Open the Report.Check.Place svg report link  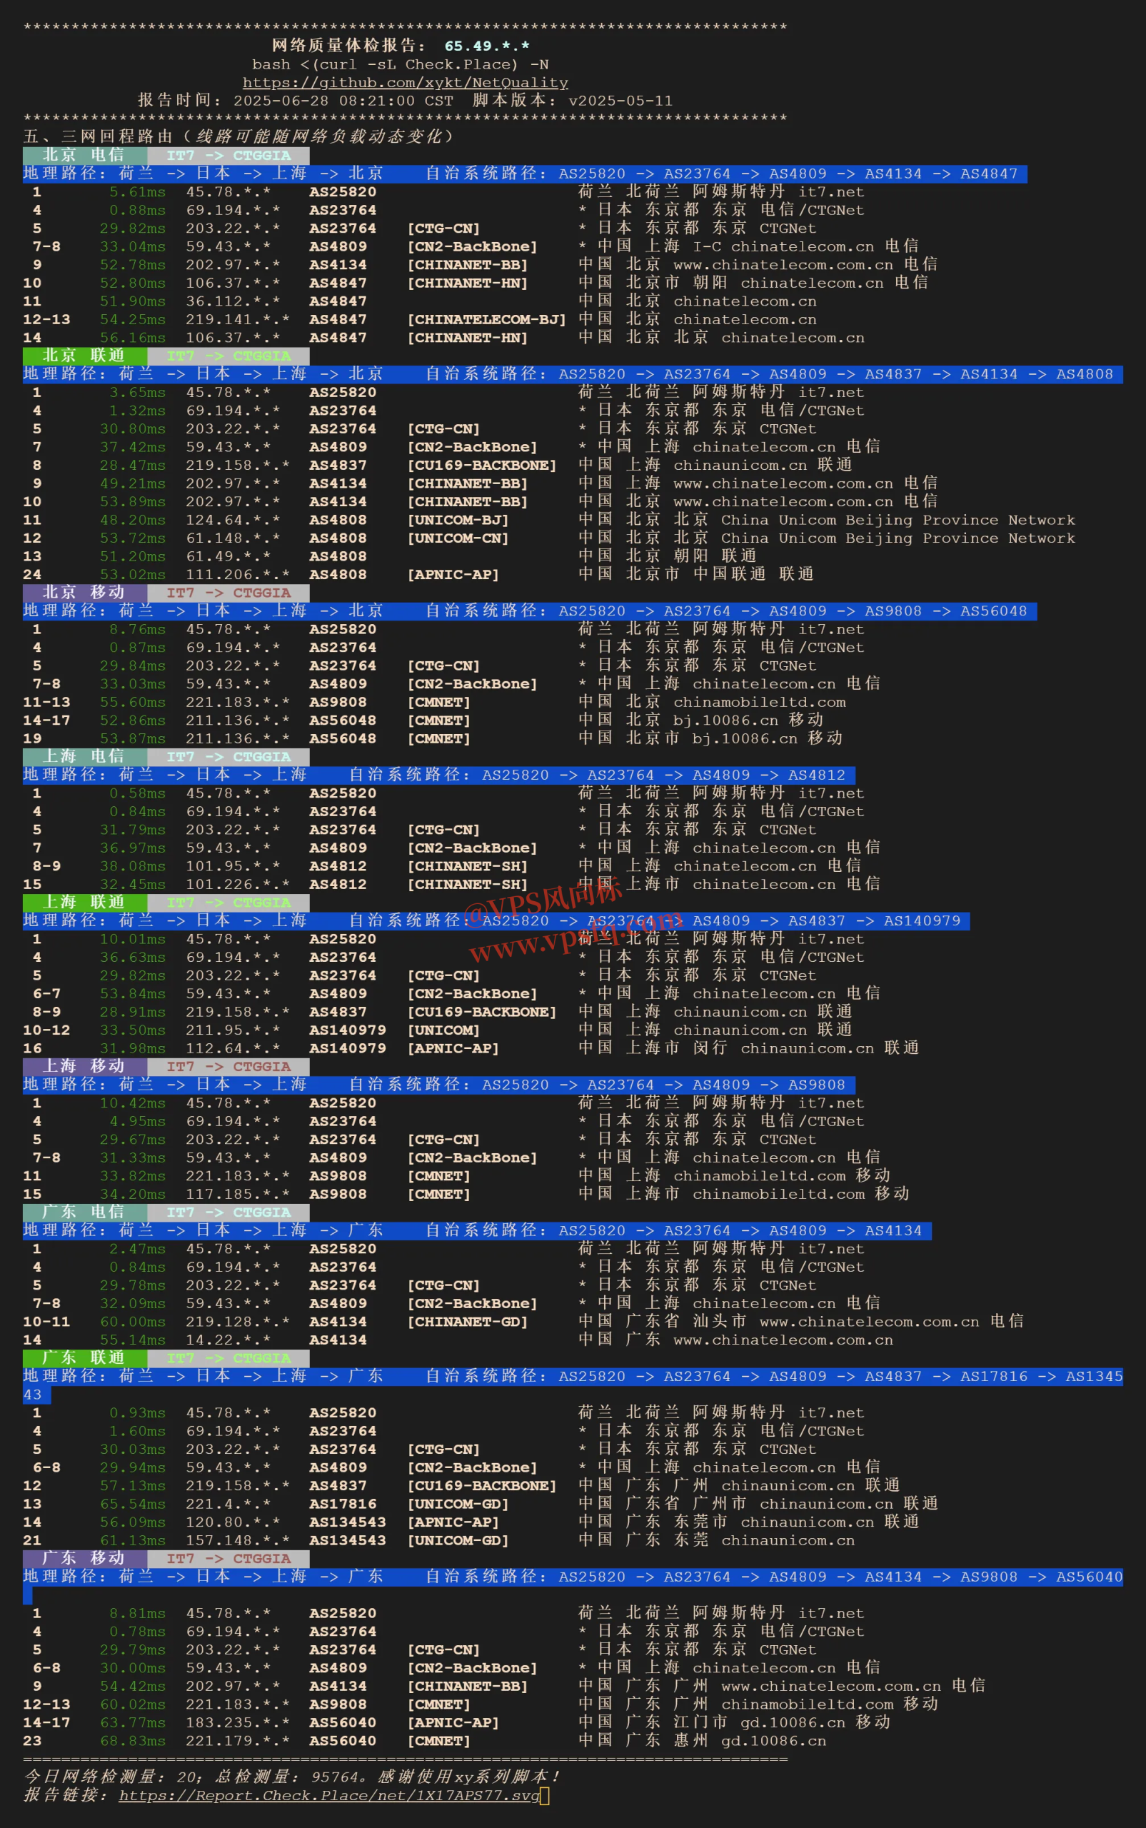click(x=329, y=1795)
